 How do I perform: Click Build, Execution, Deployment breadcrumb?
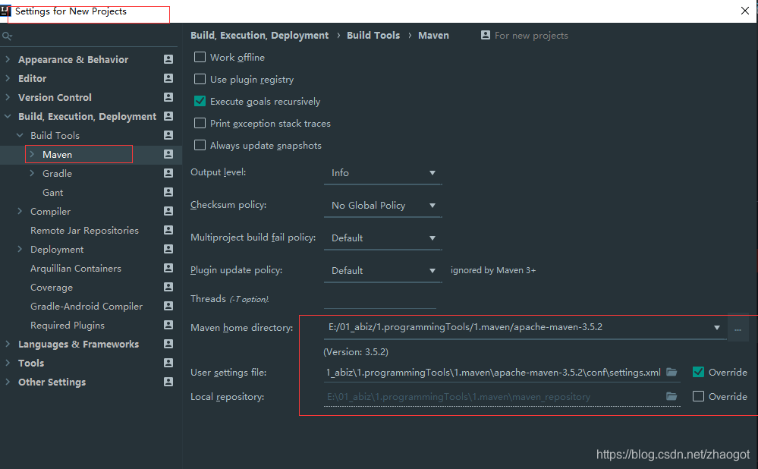point(259,36)
